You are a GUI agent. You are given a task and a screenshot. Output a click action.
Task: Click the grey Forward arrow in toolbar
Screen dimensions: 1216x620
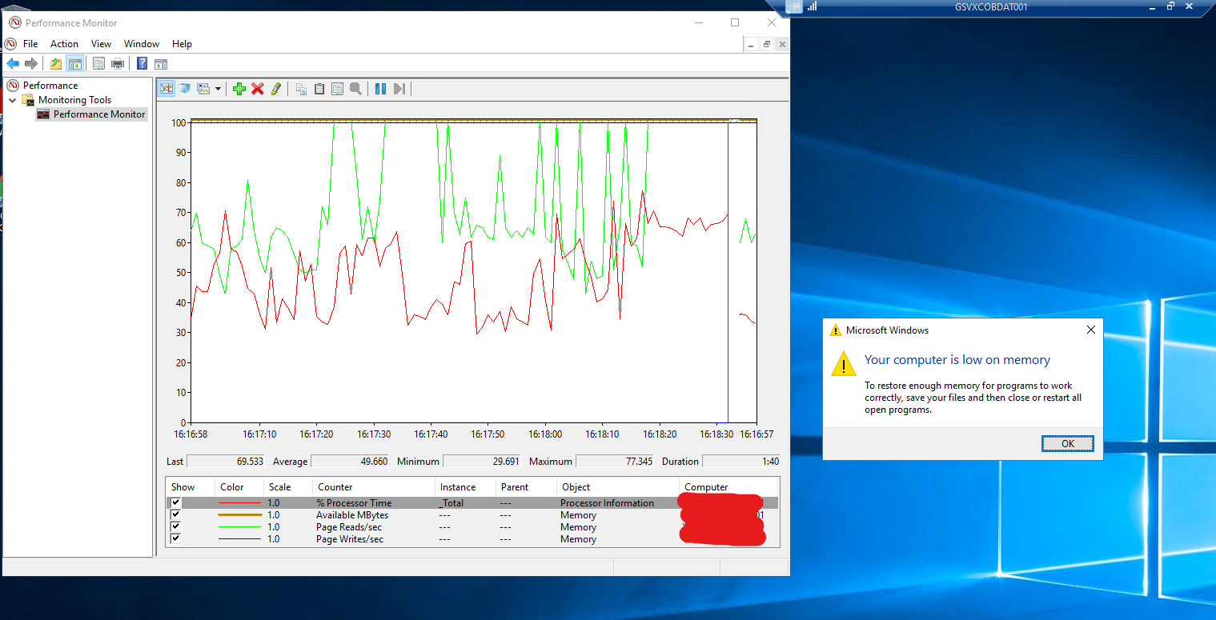pos(31,64)
